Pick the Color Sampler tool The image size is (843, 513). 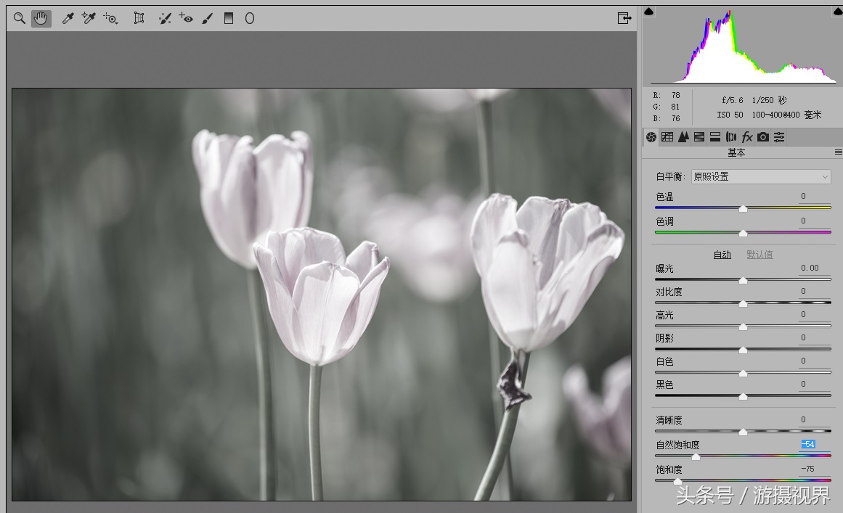point(89,18)
